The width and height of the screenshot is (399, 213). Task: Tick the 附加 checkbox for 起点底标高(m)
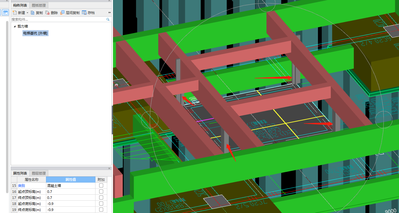pyautogui.click(x=101, y=204)
